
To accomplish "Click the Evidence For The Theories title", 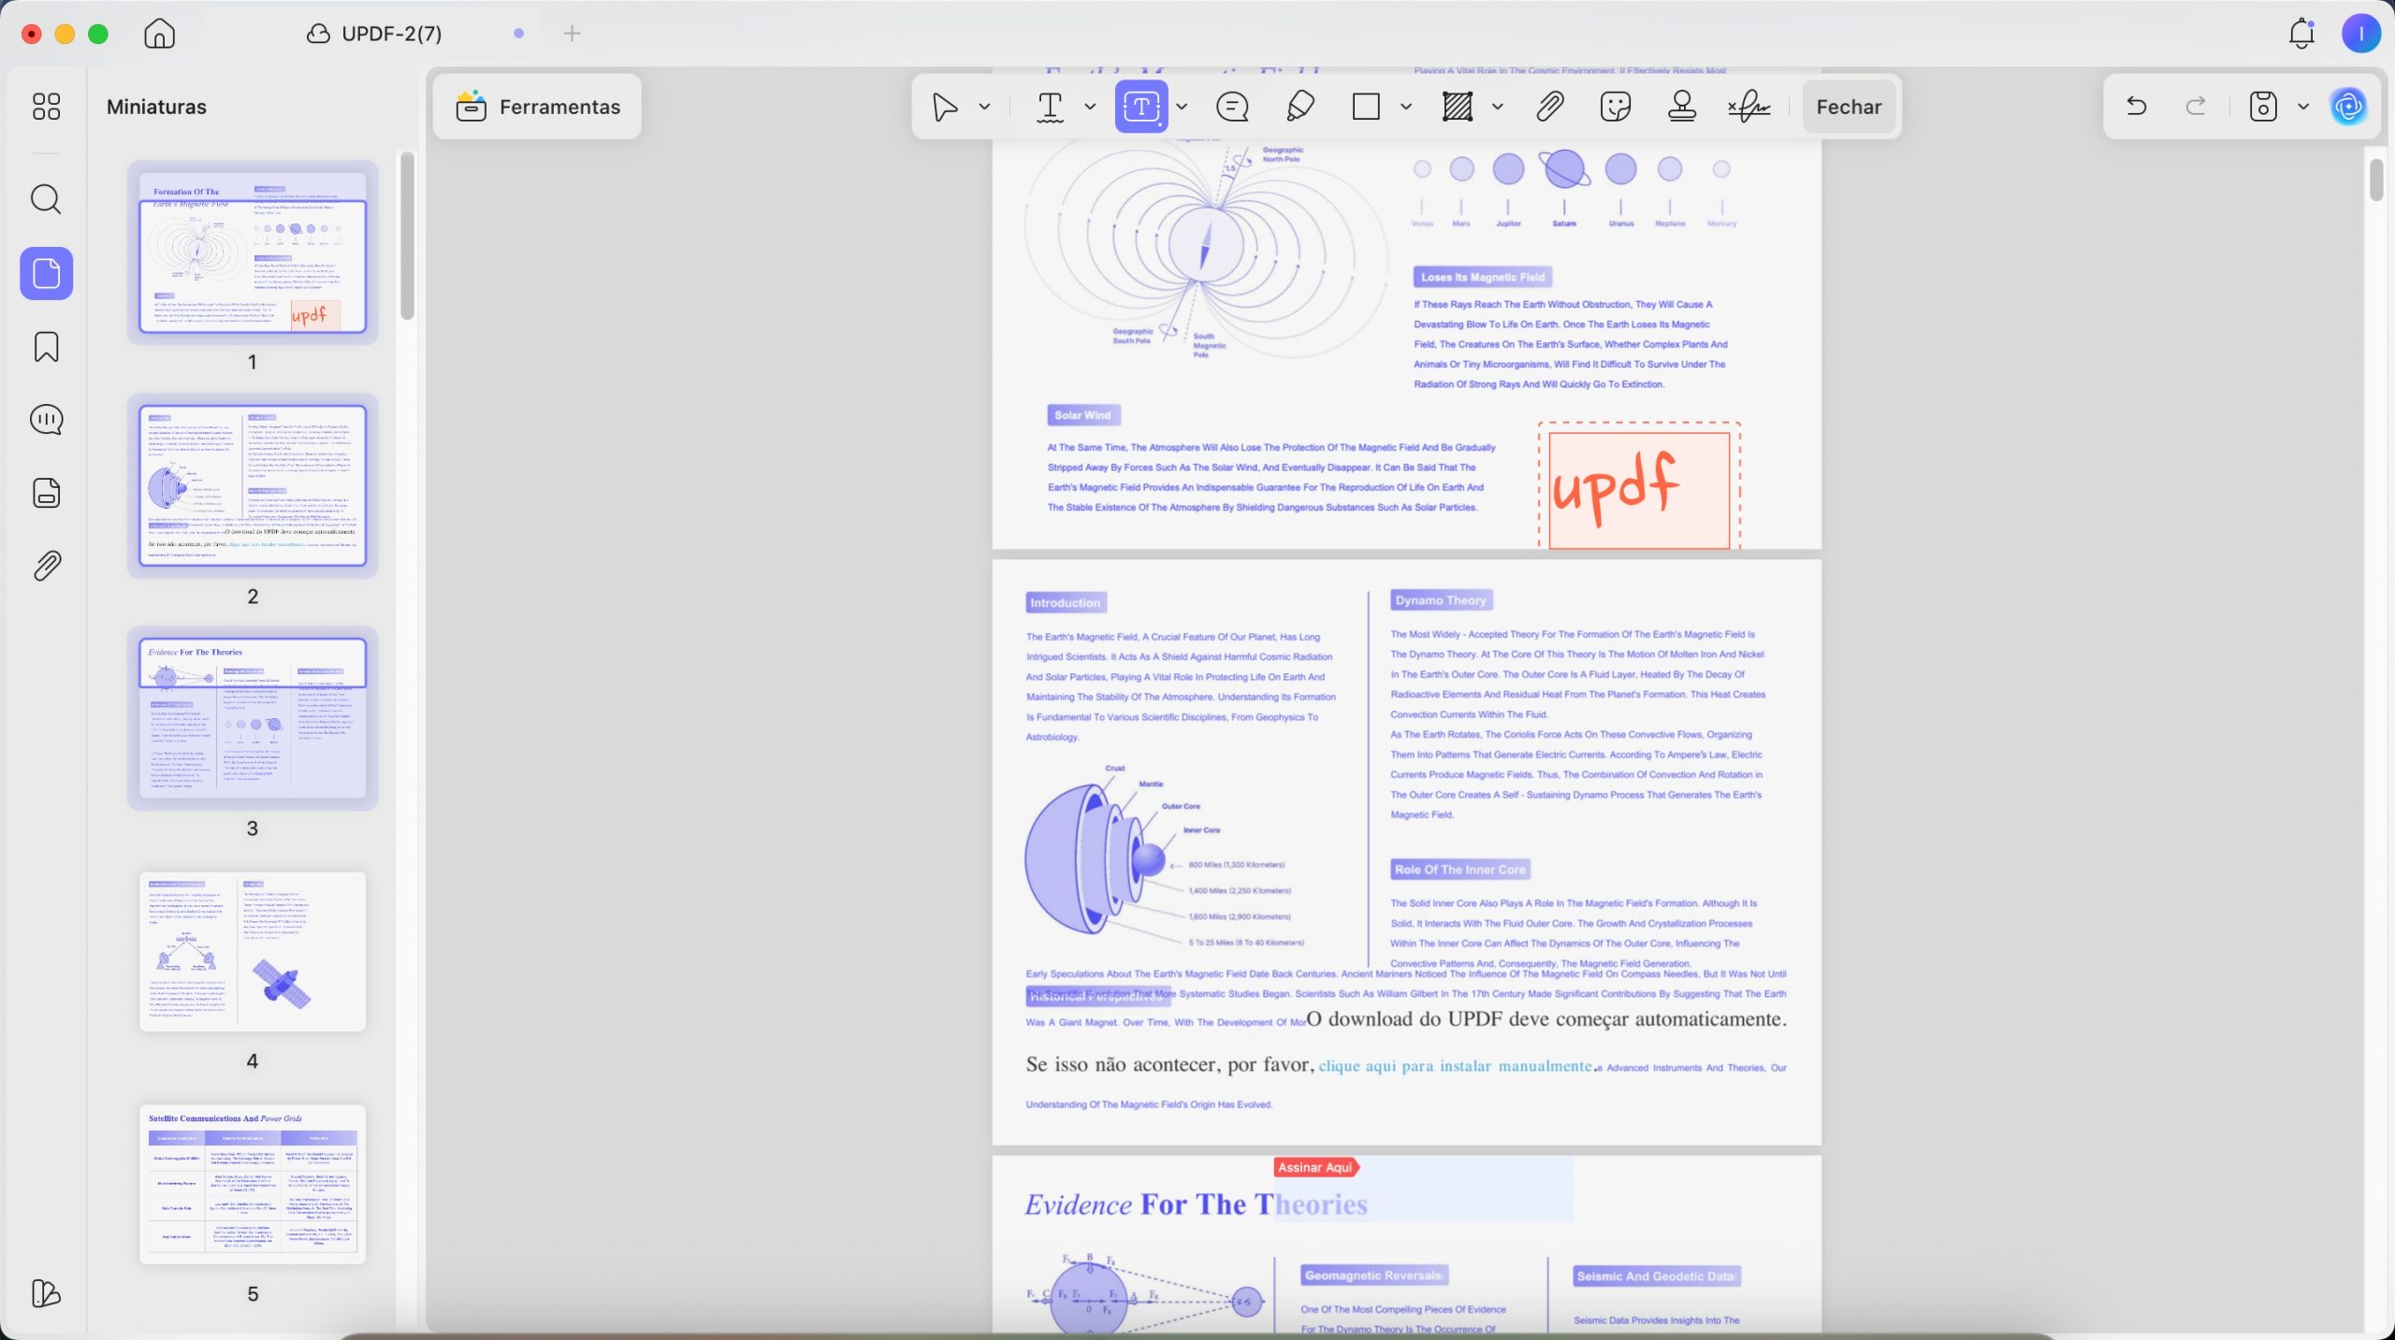I will (1197, 1204).
